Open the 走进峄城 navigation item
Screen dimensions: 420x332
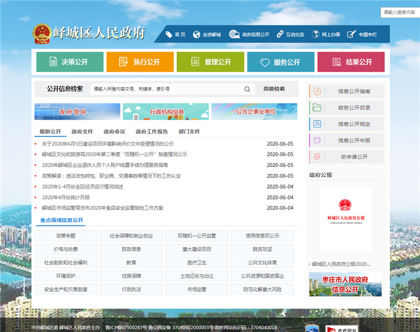[212, 34]
